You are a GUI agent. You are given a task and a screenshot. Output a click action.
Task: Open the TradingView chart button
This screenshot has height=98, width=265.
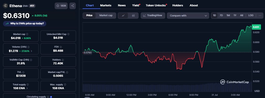(153, 15)
